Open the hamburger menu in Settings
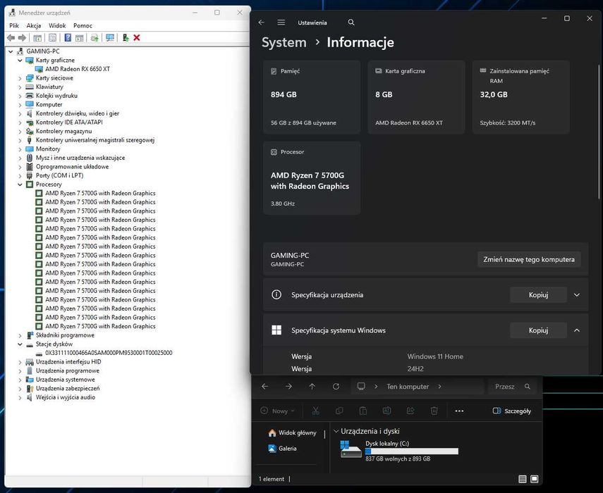This screenshot has width=603, height=493. point(281,23)
